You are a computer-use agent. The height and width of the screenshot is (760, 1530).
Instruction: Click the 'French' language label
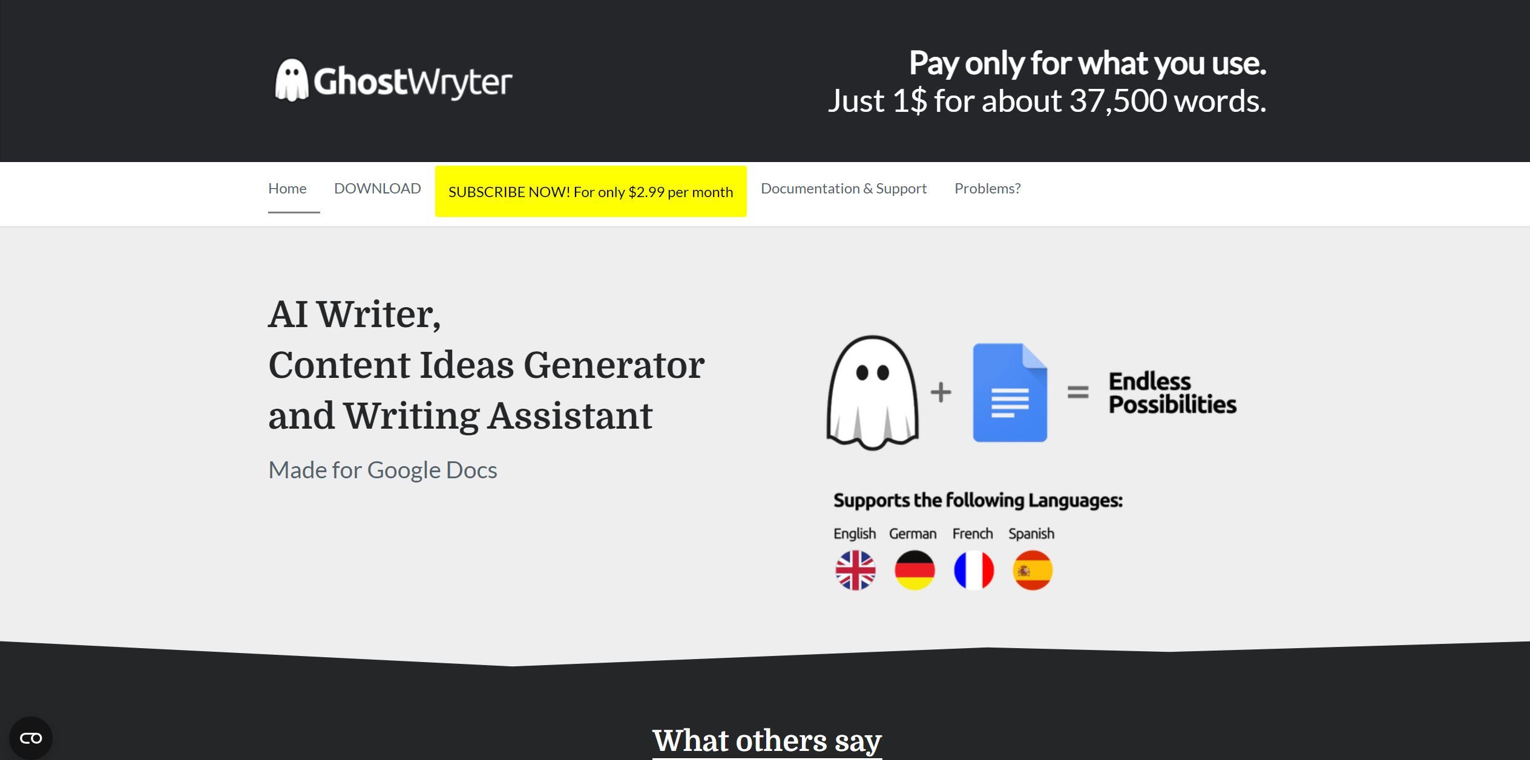(973, 533)
